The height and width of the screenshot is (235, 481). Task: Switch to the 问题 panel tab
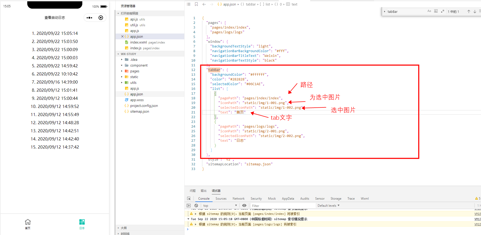pos(193,191)
